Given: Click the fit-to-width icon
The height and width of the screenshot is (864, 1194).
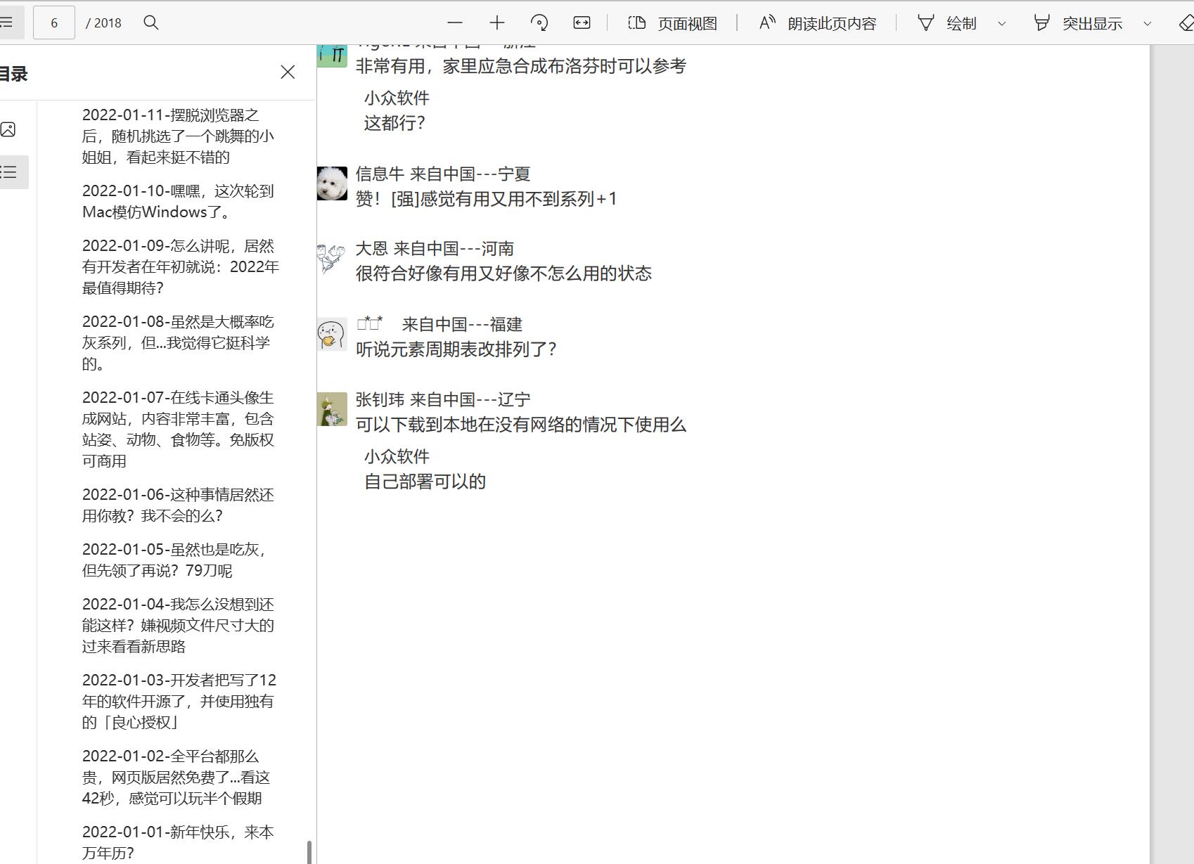Looking at the screenshot, I should (582, 22).
